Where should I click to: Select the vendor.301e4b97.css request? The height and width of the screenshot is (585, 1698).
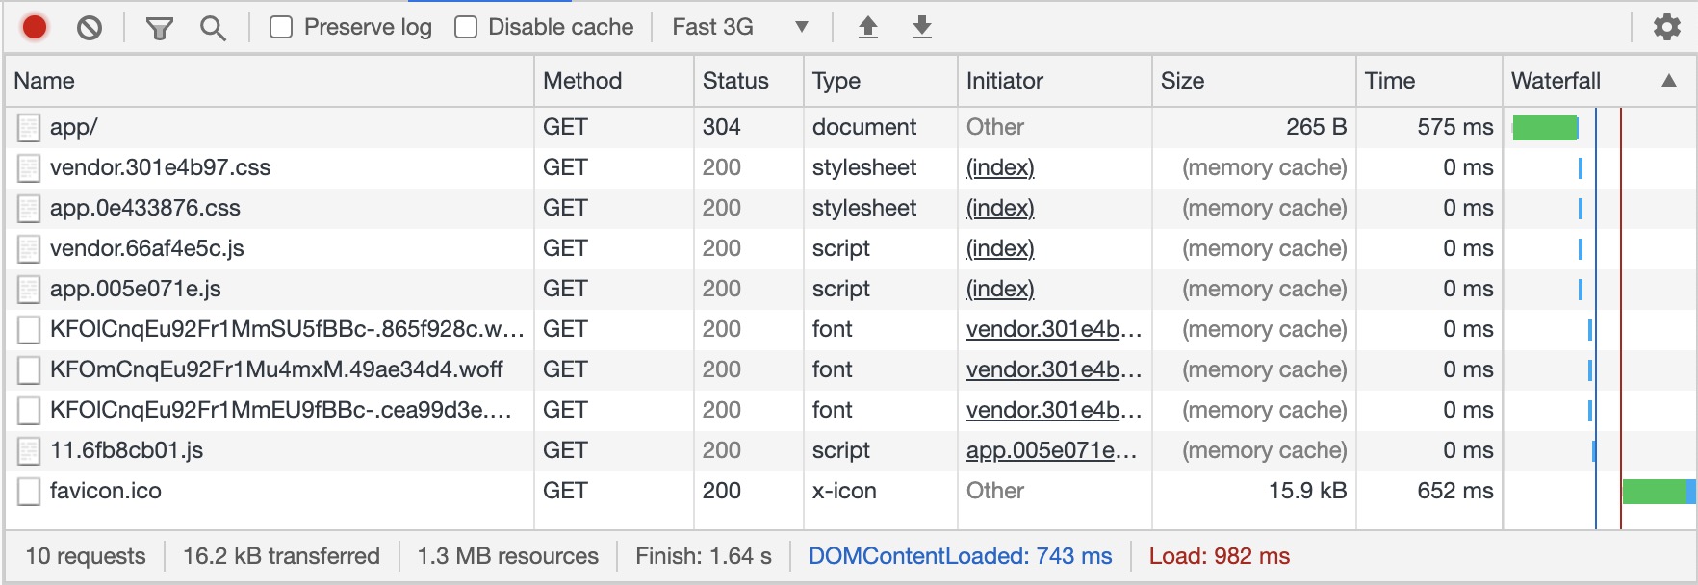(160, 167)
